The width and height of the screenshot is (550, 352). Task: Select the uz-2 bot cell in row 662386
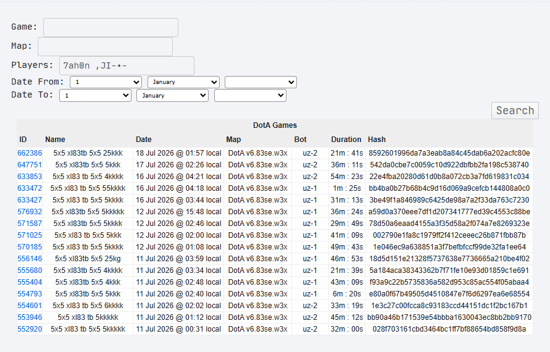(310, 153)
